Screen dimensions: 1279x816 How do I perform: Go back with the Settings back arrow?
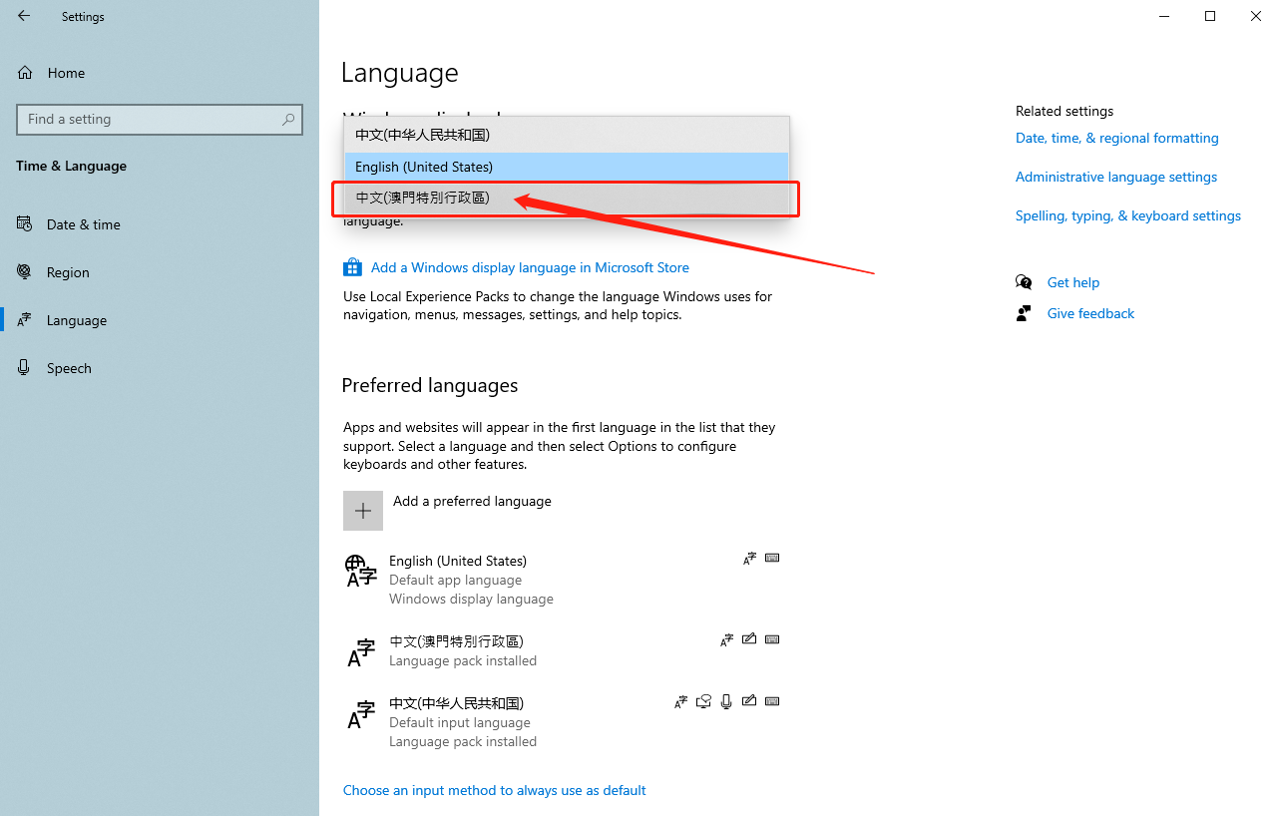click(x=24, y=16)
